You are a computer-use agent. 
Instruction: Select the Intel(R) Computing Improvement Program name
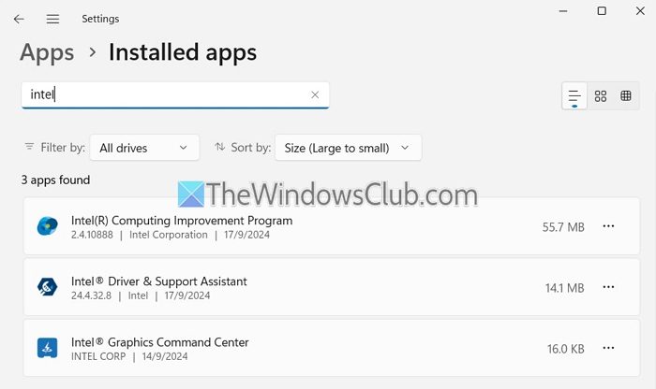pos(182,221)
